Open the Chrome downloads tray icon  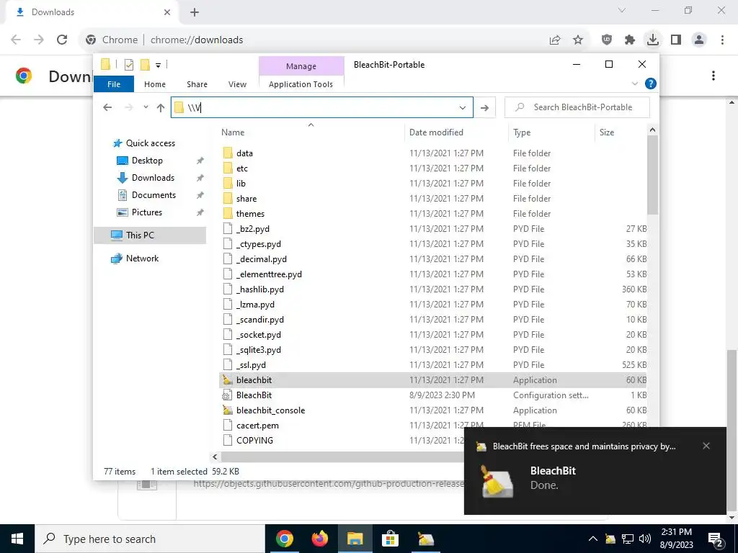click(653, 40)
